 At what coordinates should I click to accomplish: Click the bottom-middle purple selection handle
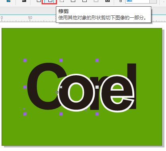click(61, 114)
